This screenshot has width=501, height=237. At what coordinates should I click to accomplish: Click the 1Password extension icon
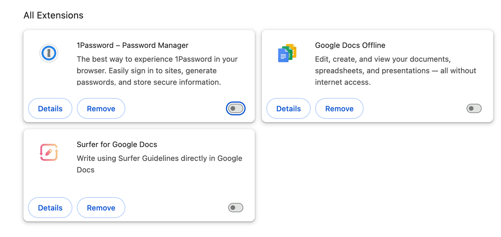pos(48,53)
